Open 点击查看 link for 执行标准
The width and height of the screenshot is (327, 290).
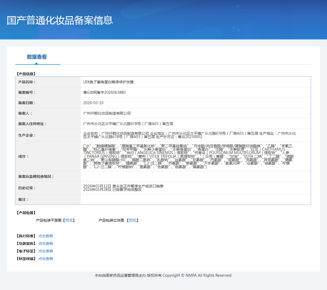pyautogui.click(x=46, y=236)
